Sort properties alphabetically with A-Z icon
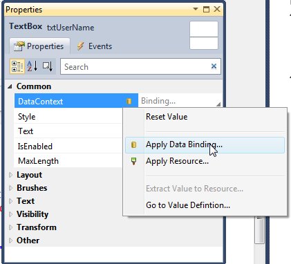The height and width of the screenshot is (264, 291). [32, 66]
